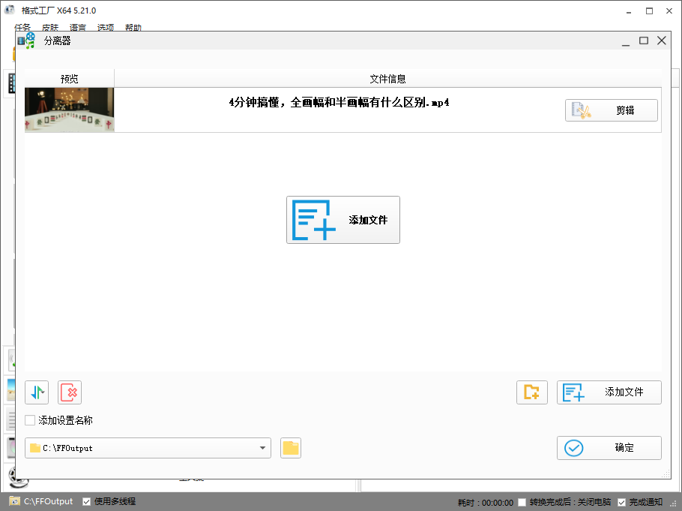This screenshot has height=511, width=682.
Task: Open the 选项 menu
Action: pyautogui.click(x=105, y=27)
